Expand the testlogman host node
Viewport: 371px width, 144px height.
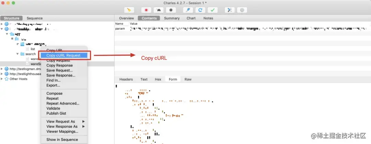[x=2, y=69]
